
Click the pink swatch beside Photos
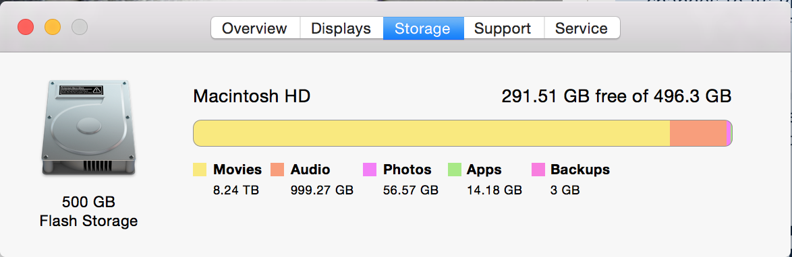(370, 170)
